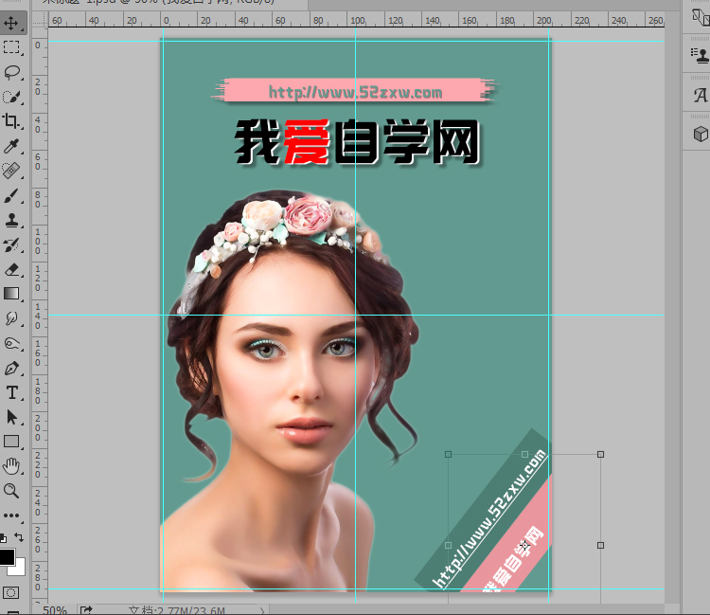
Task: Select the Lasso tool
Action: coord(11,72)
